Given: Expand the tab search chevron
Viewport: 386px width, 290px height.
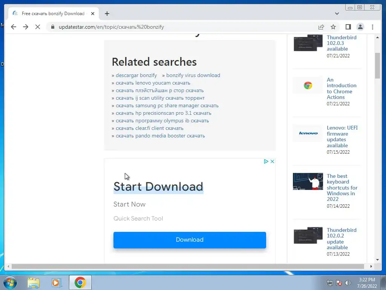Looking at the screenshot, I should click(x=337, y=14).
